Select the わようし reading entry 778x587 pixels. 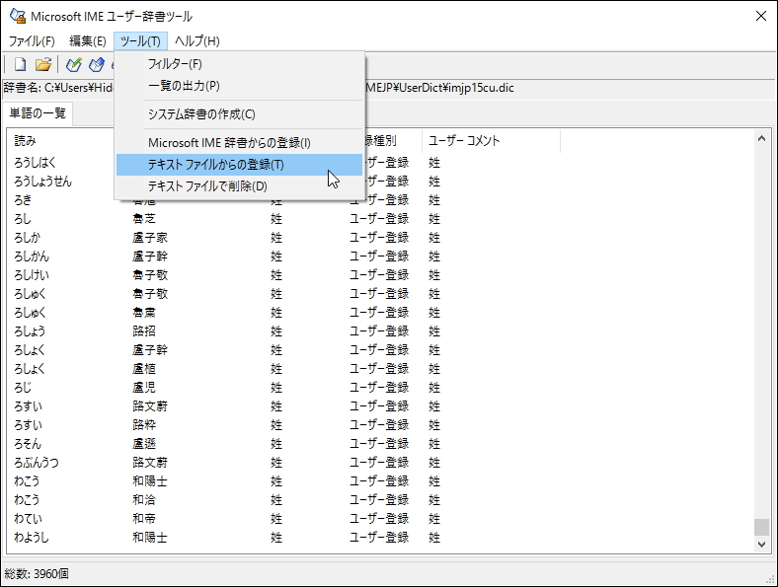(32, 538)
